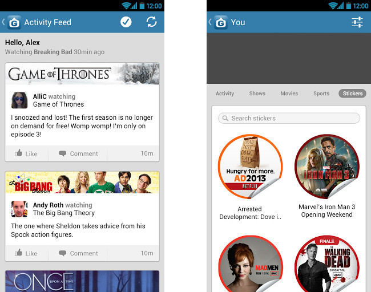Open the Game of Thrones banner

pyautogui.click(x=82, y=74)
